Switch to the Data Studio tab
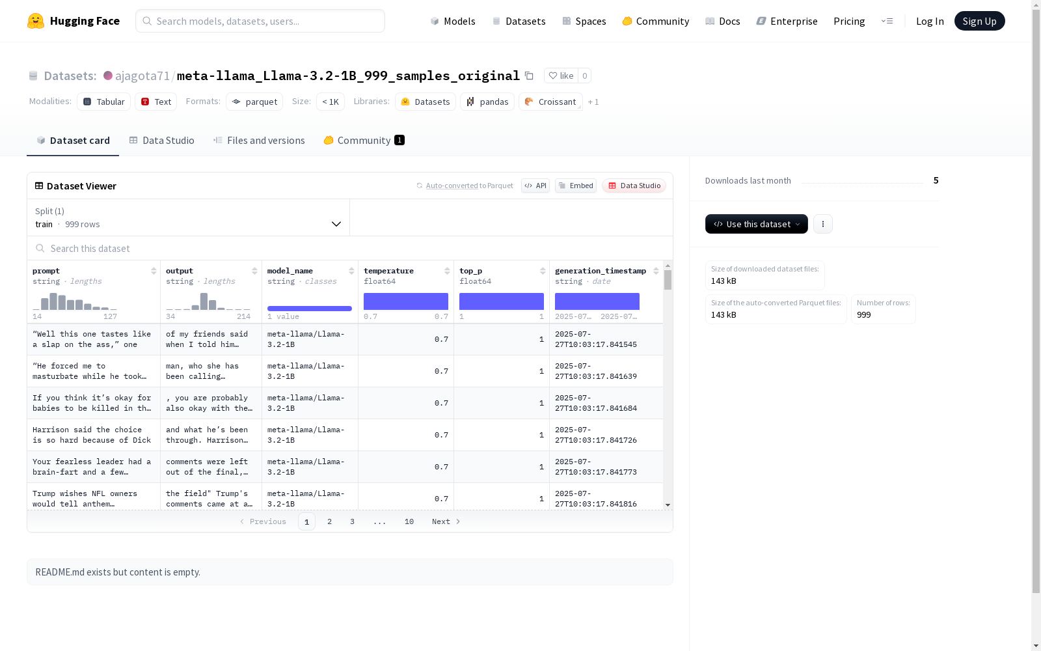The height and width of the screenshot is (651, 1041). (x=161, y=141)
